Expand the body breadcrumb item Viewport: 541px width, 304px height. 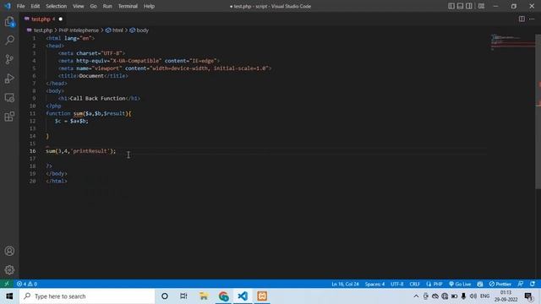tap(139, 30)
